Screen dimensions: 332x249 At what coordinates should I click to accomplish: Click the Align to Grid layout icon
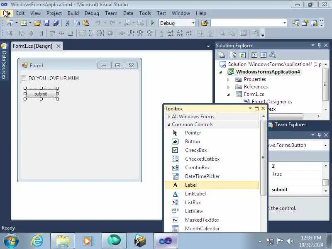(10, 33)
